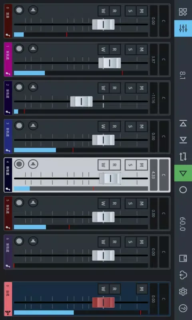Select the magenta track 1 label strip
Viewport: 192px width, 320px height.
(x=8, y=59)
